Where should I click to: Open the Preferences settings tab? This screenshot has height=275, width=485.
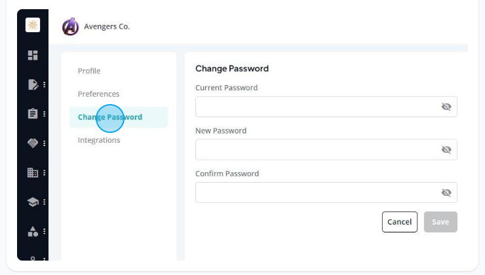point(99,94)
